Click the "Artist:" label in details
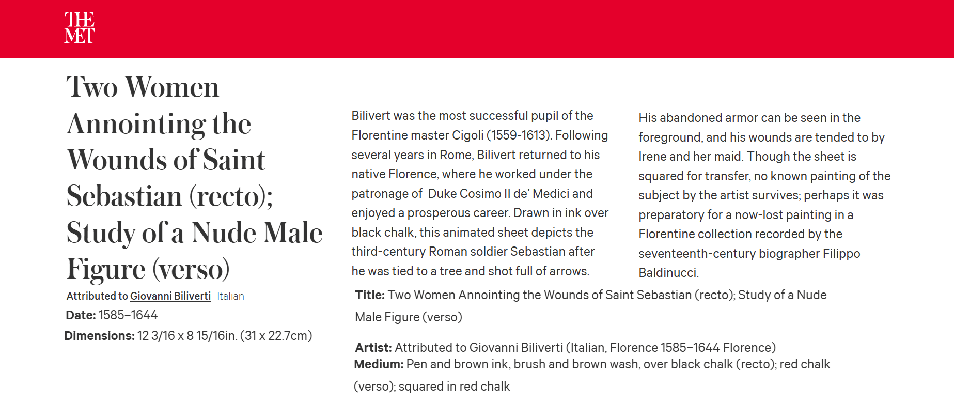 click(x=373, y=348)
